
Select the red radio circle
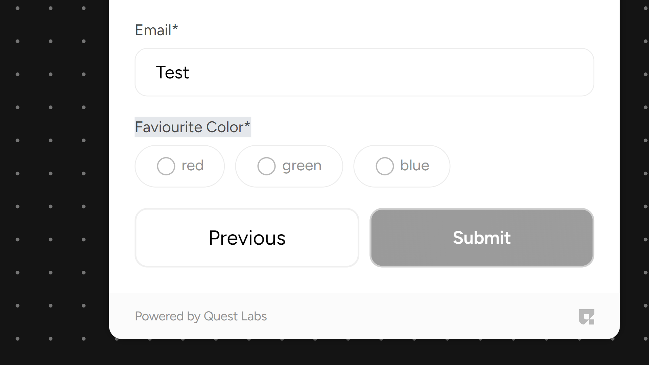pos(166,166)
